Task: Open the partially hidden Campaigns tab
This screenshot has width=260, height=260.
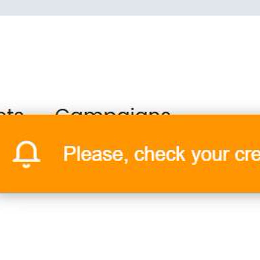Action: [113, 111]
